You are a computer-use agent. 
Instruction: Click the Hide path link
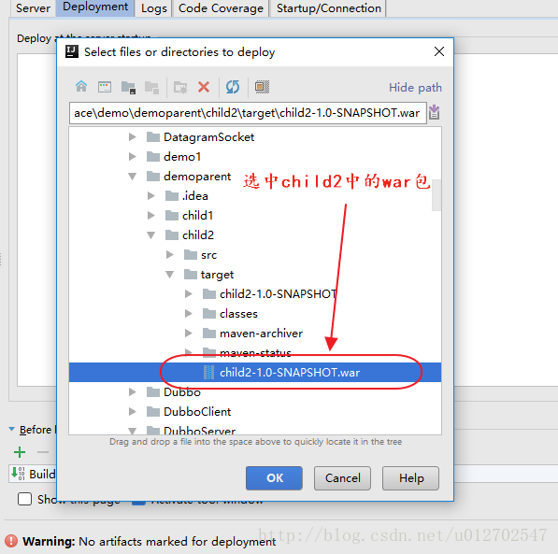[415, 88]
